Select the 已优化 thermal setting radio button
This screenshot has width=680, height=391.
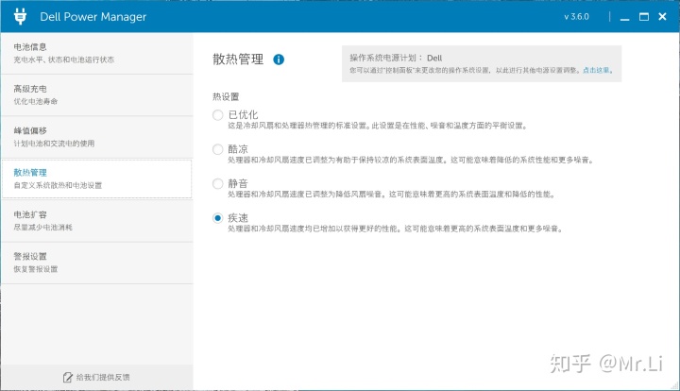(x=218, y=115)
